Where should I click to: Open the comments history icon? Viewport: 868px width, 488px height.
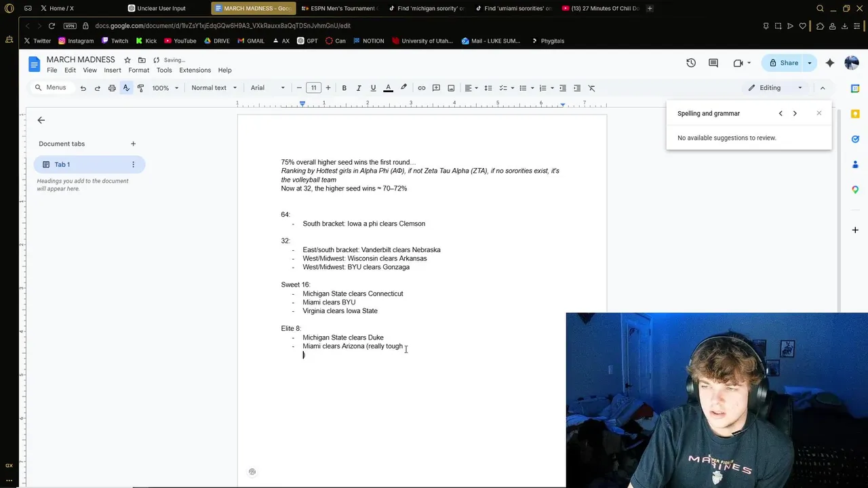(x=713, y=63)
